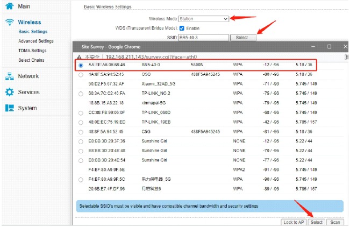
Task: Click signal value -42 / -96
Action: pos(271,122)
